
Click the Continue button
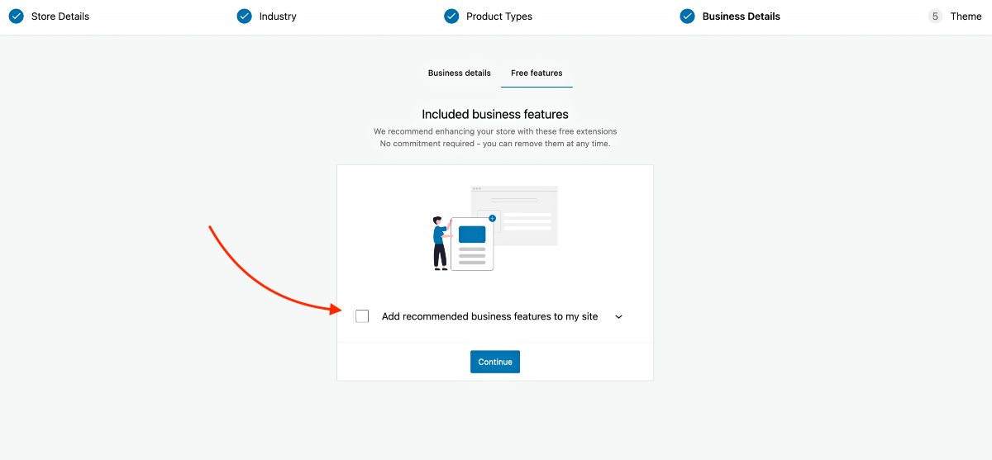(495, 362)
